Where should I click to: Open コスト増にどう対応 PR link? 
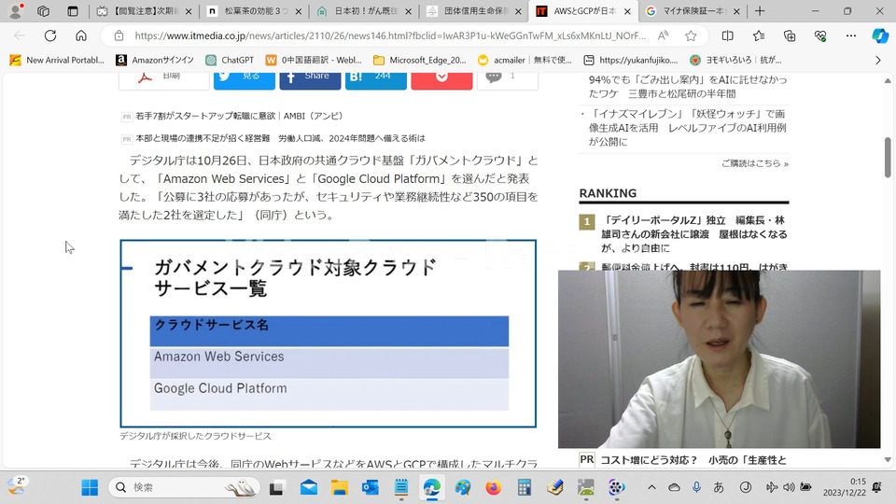[x=693, y=460]
